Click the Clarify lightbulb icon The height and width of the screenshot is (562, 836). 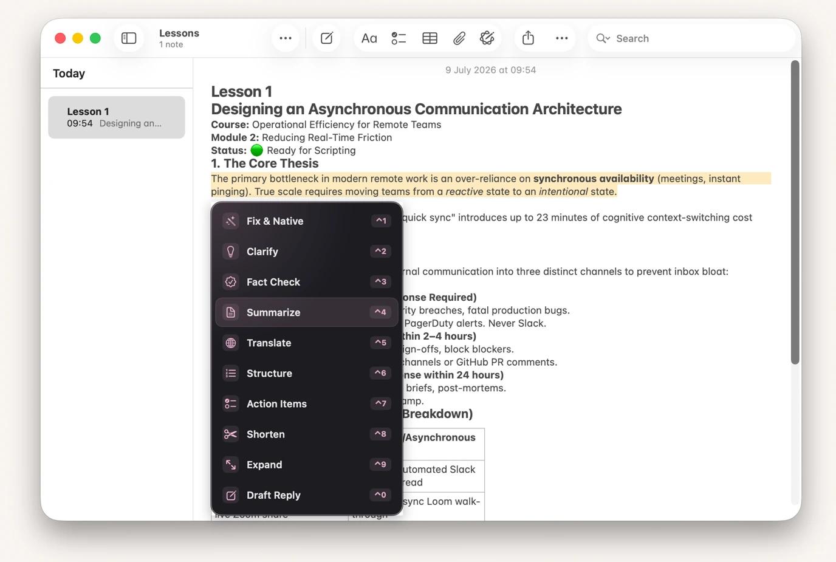pos(231,252)
